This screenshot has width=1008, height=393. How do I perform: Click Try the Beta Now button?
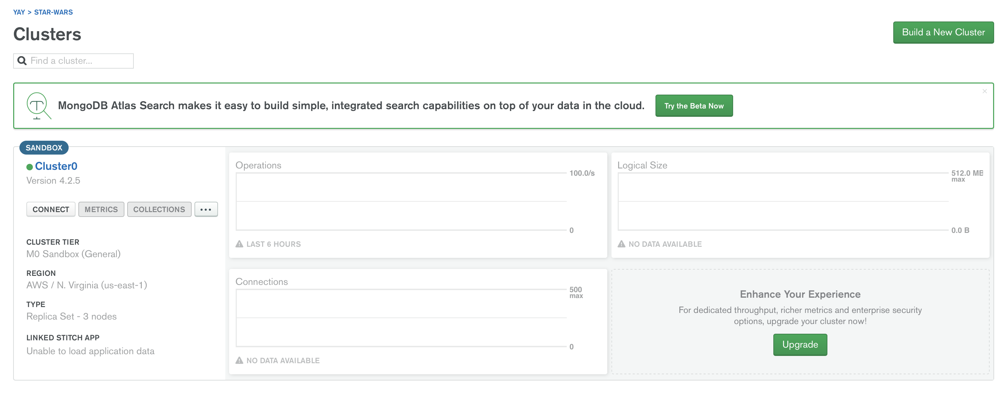pyautogui.click(x=694, y=106)
